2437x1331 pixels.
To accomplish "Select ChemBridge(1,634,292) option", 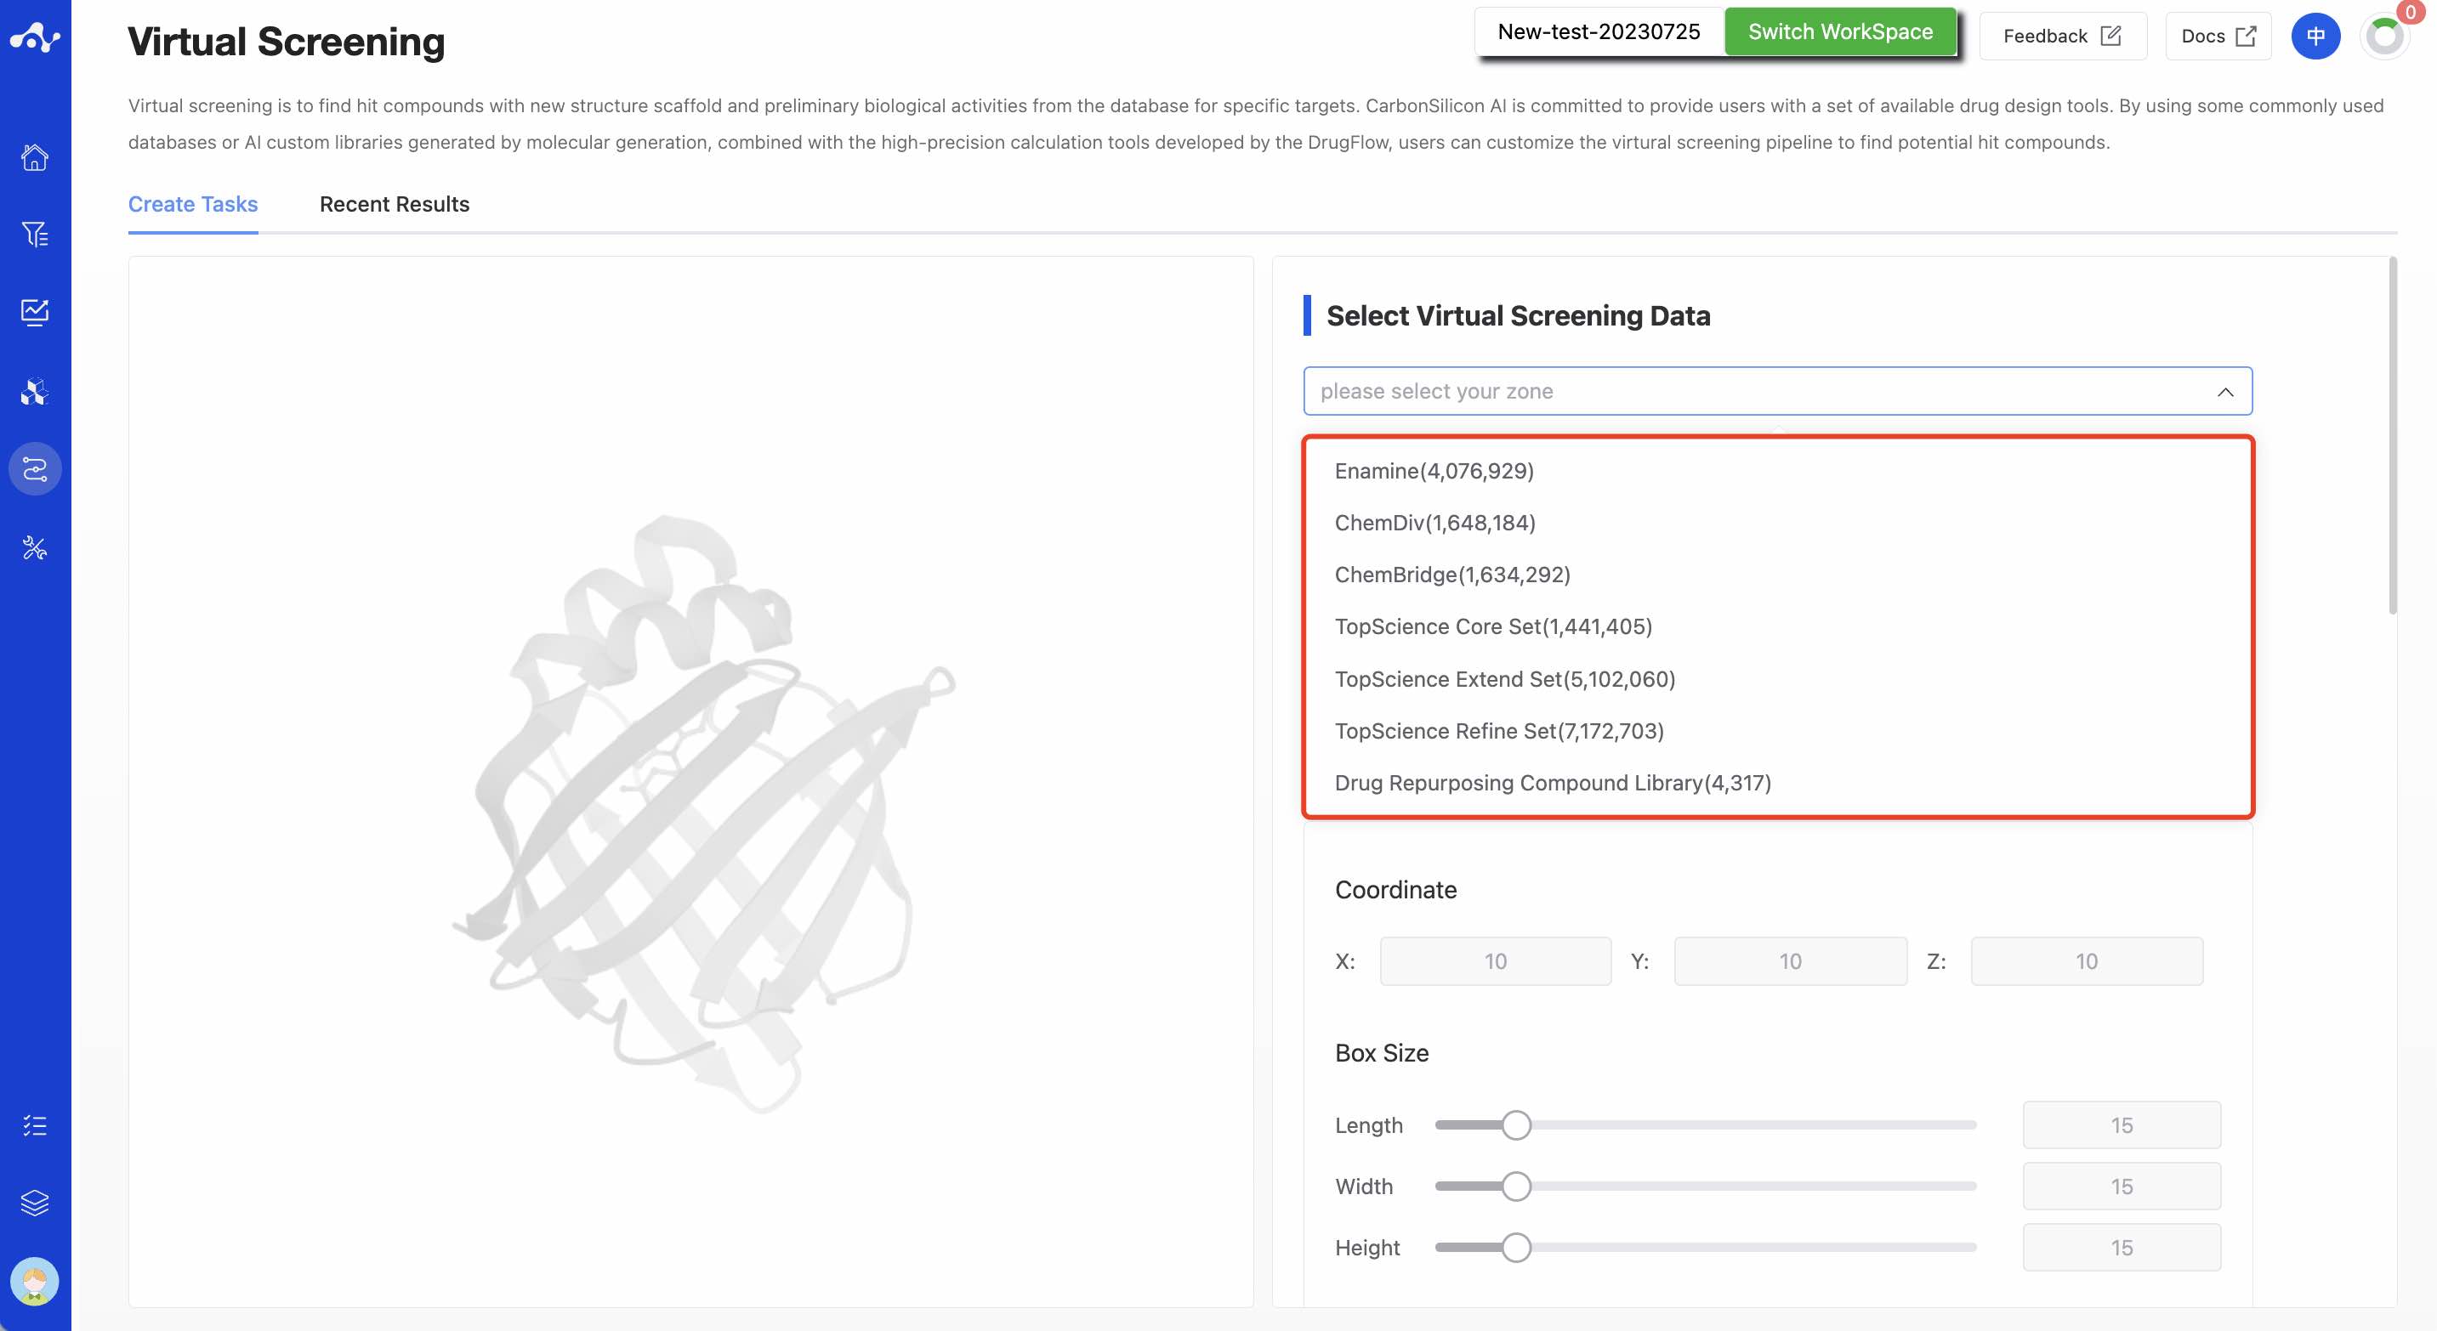I will [1776, 575].
